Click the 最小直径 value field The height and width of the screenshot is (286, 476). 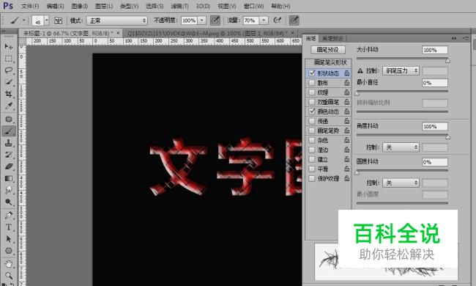click(435, 83)
